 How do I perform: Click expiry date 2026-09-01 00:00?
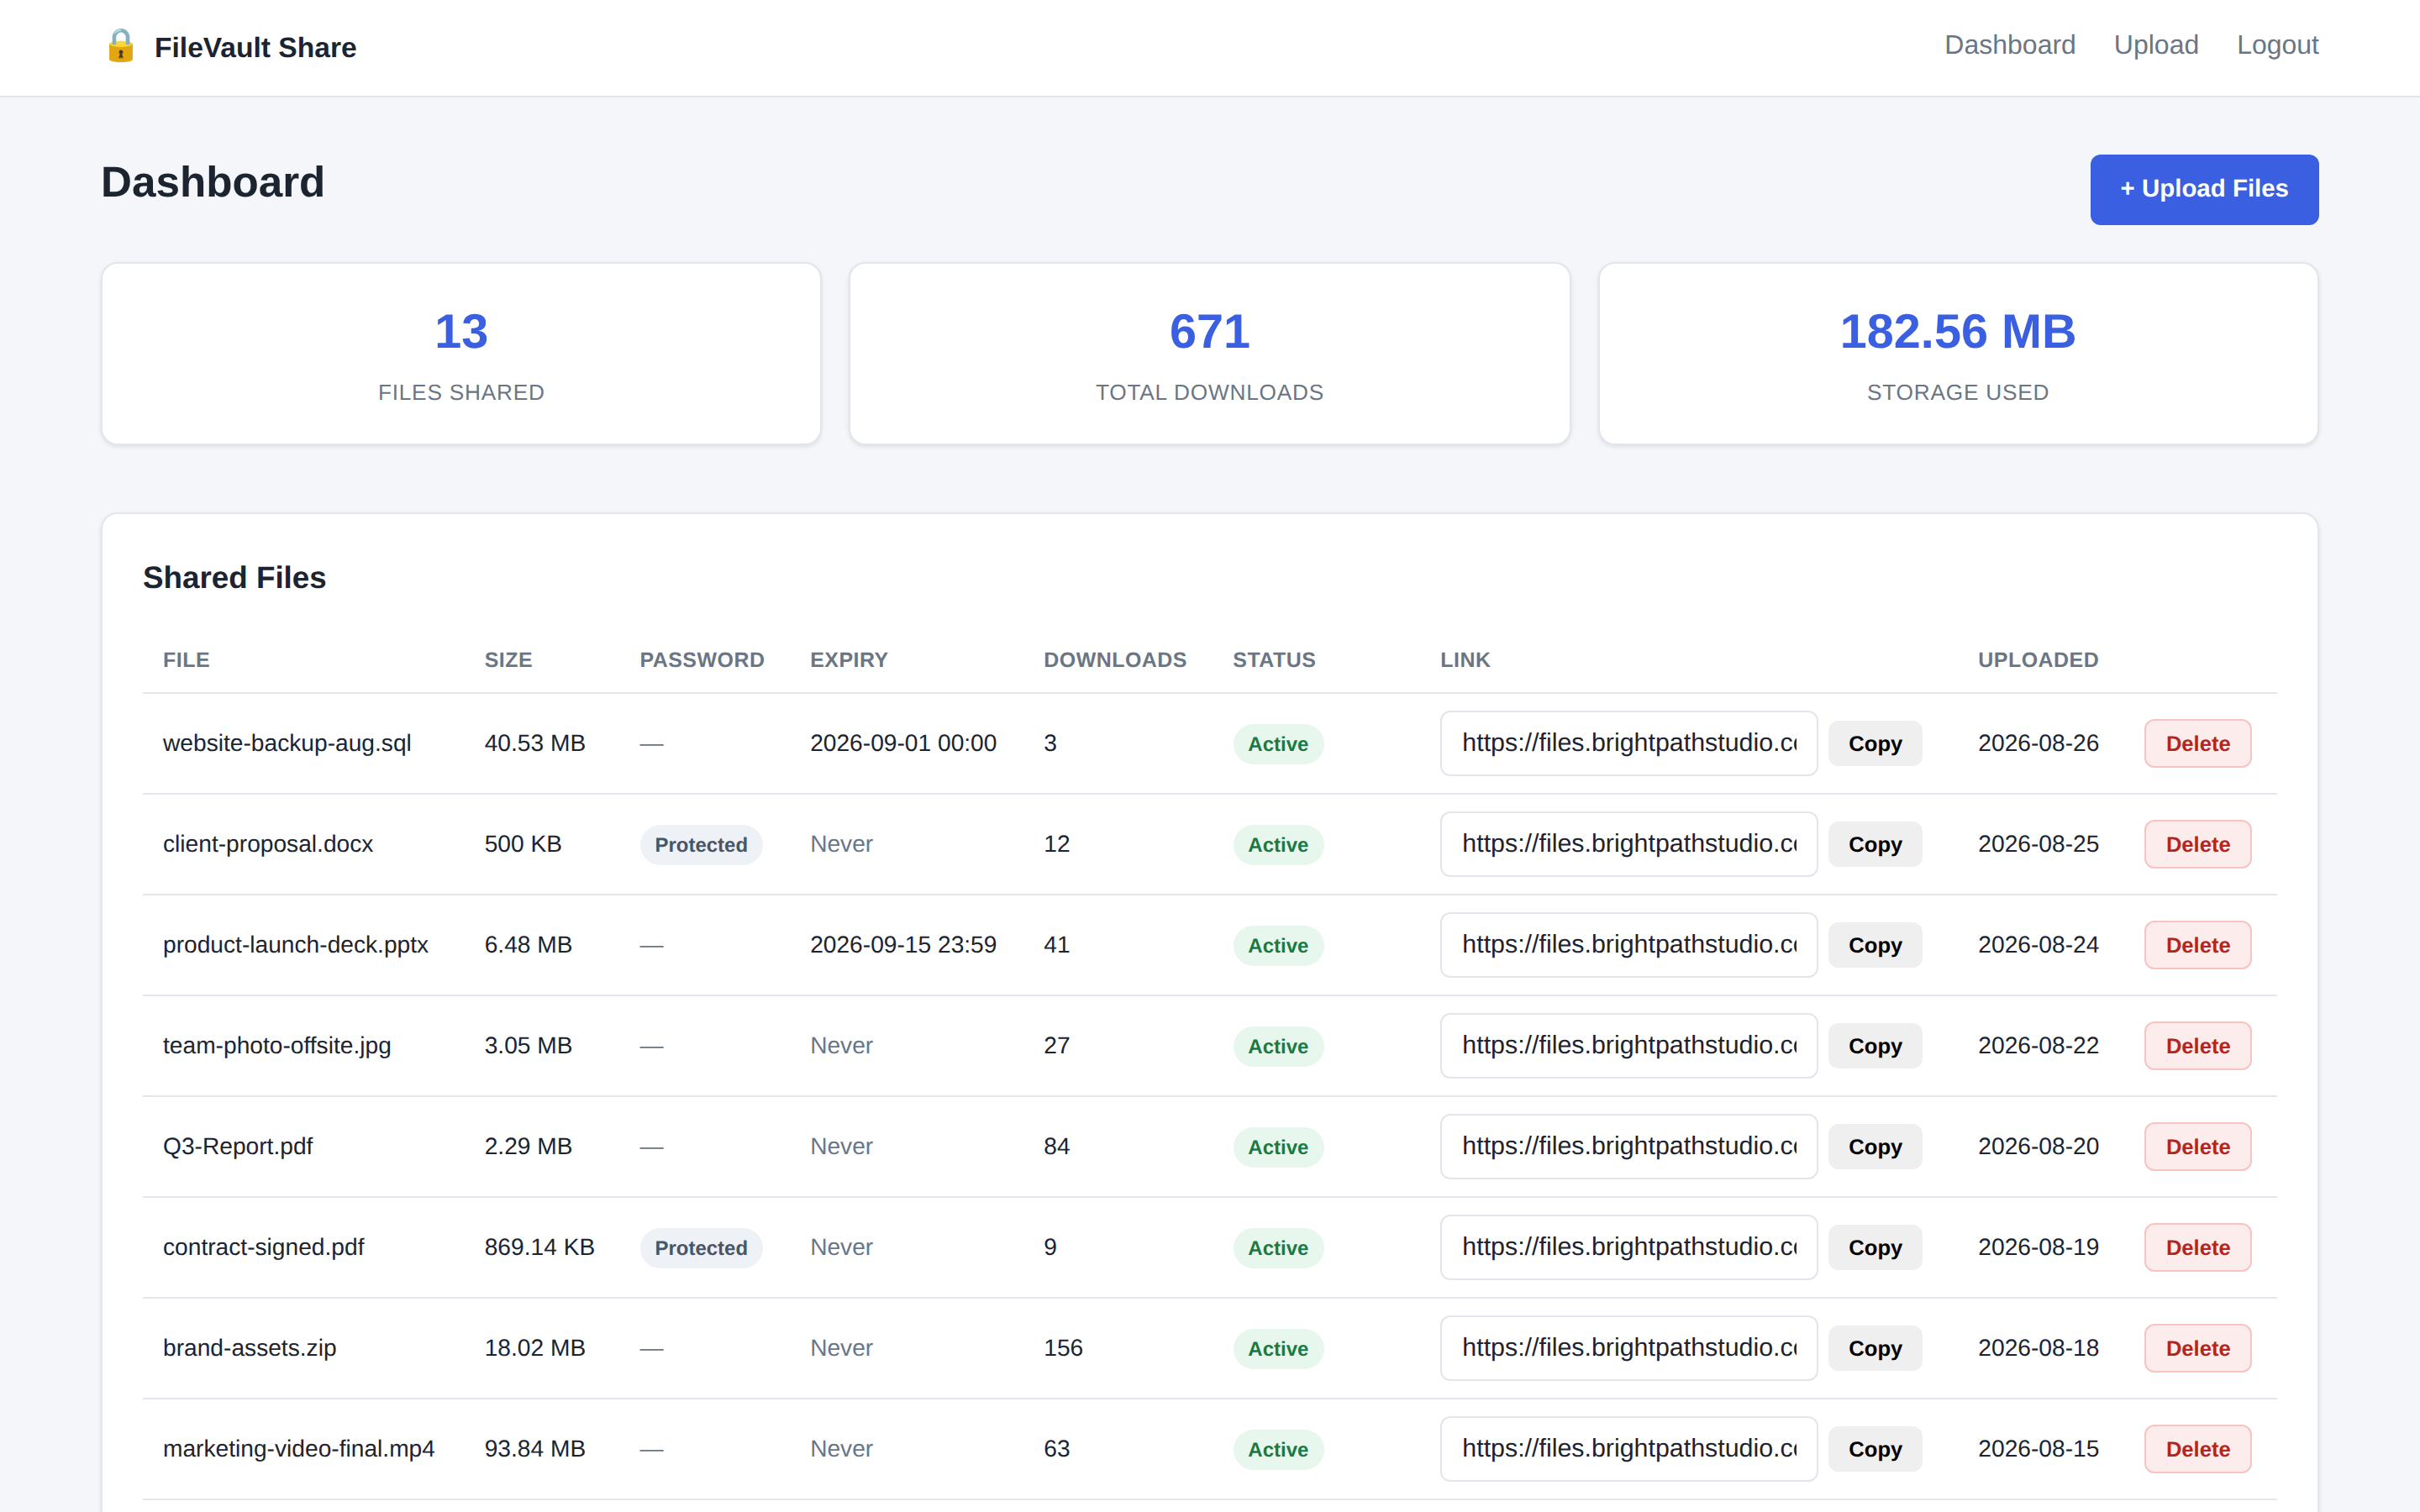(x=902, y=743)
